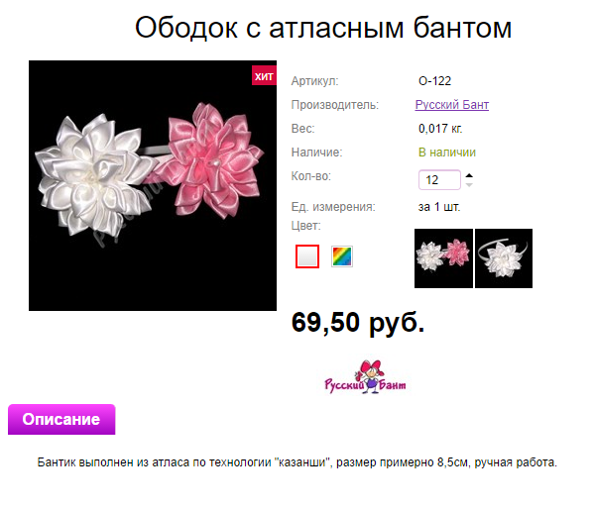Click the product title Ободок с атласным бантом
The image size is (594, 509).
323,28
